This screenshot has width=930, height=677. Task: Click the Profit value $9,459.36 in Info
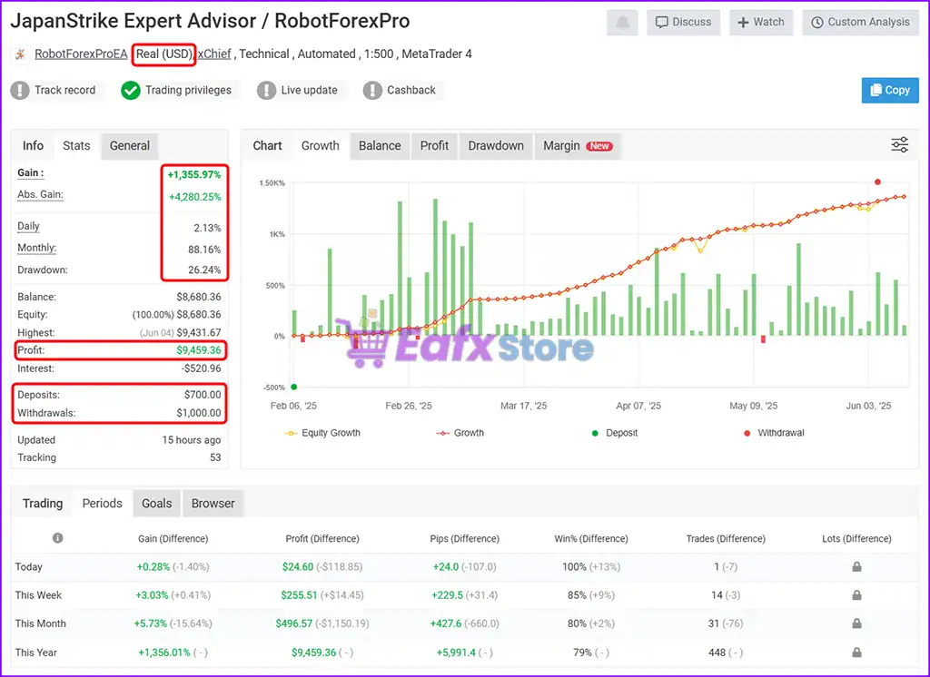pos(199,350)
